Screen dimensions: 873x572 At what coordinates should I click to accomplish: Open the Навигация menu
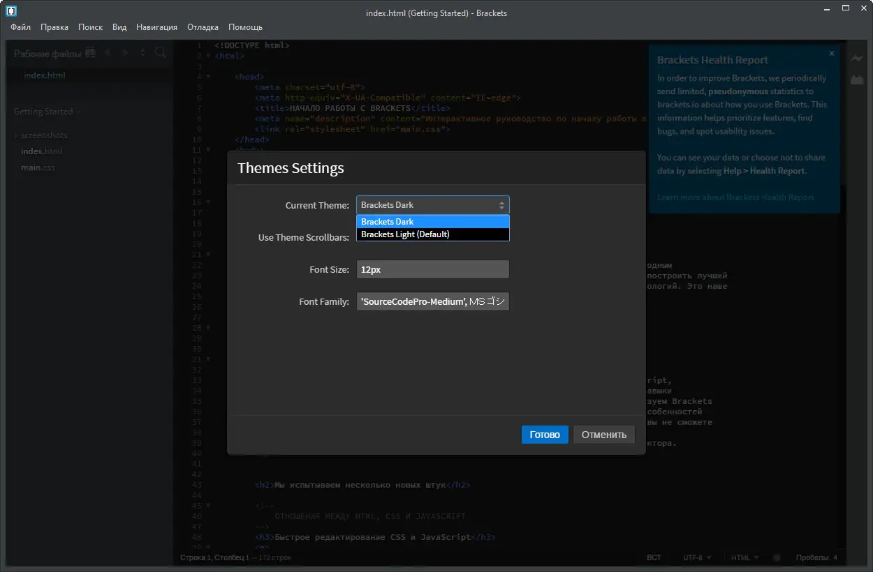[x=157, y=27]
